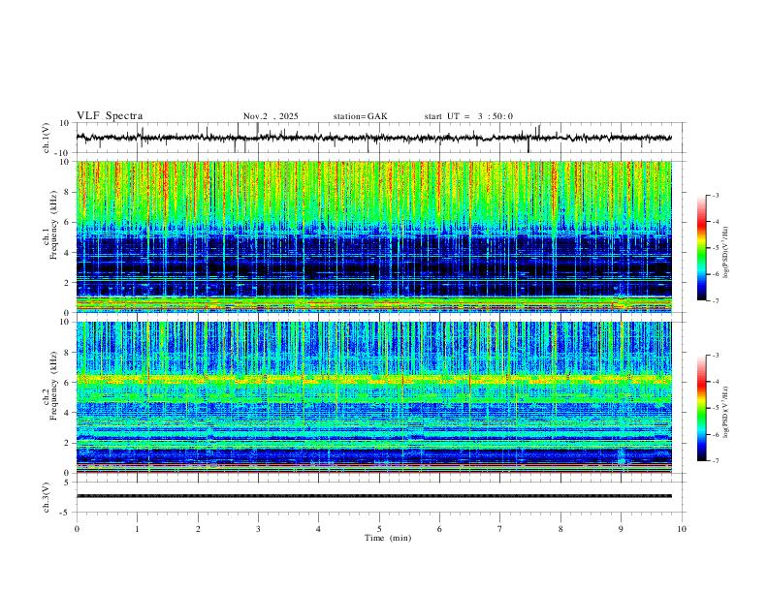Click the 'start UT = 3 :50: 0' label

[468, 116]
